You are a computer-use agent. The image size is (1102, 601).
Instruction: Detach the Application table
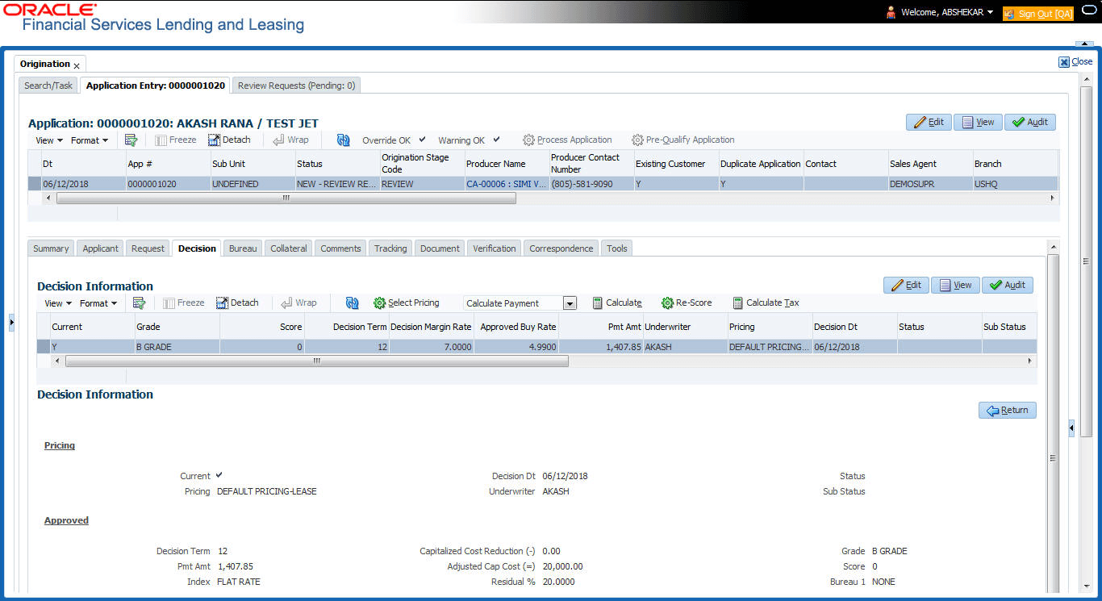[x=229, y=140]
